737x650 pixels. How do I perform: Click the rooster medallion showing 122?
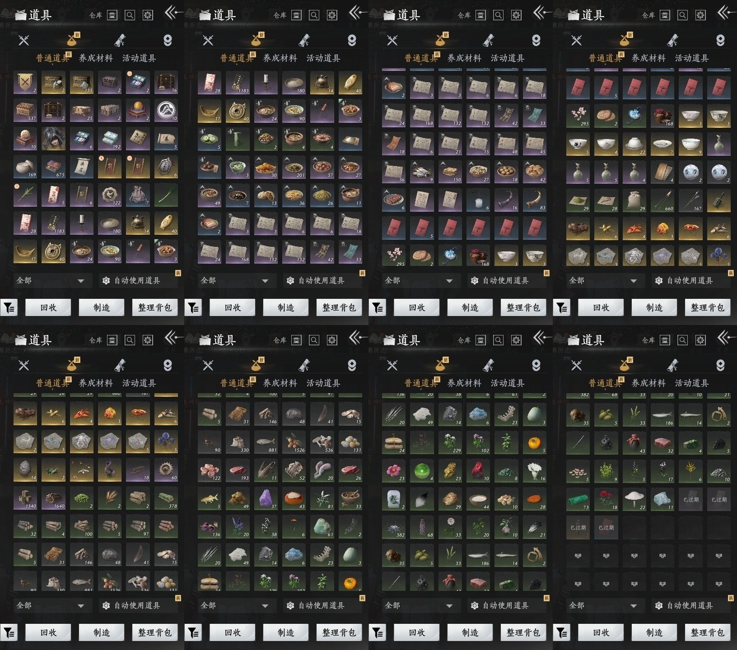click(110, 195)
